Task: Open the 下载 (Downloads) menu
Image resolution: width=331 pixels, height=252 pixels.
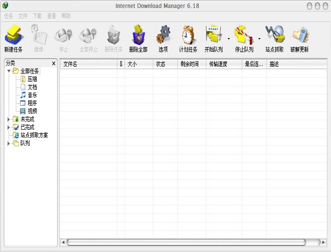Action: 37,16
